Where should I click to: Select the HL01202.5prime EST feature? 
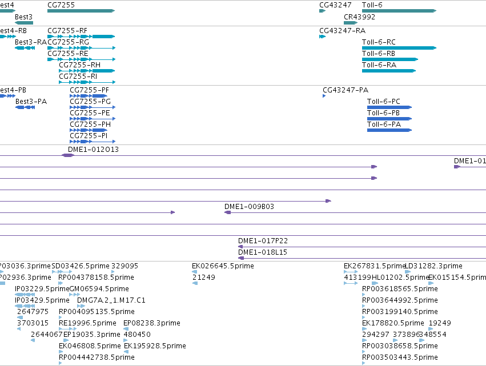coord(375,283)
